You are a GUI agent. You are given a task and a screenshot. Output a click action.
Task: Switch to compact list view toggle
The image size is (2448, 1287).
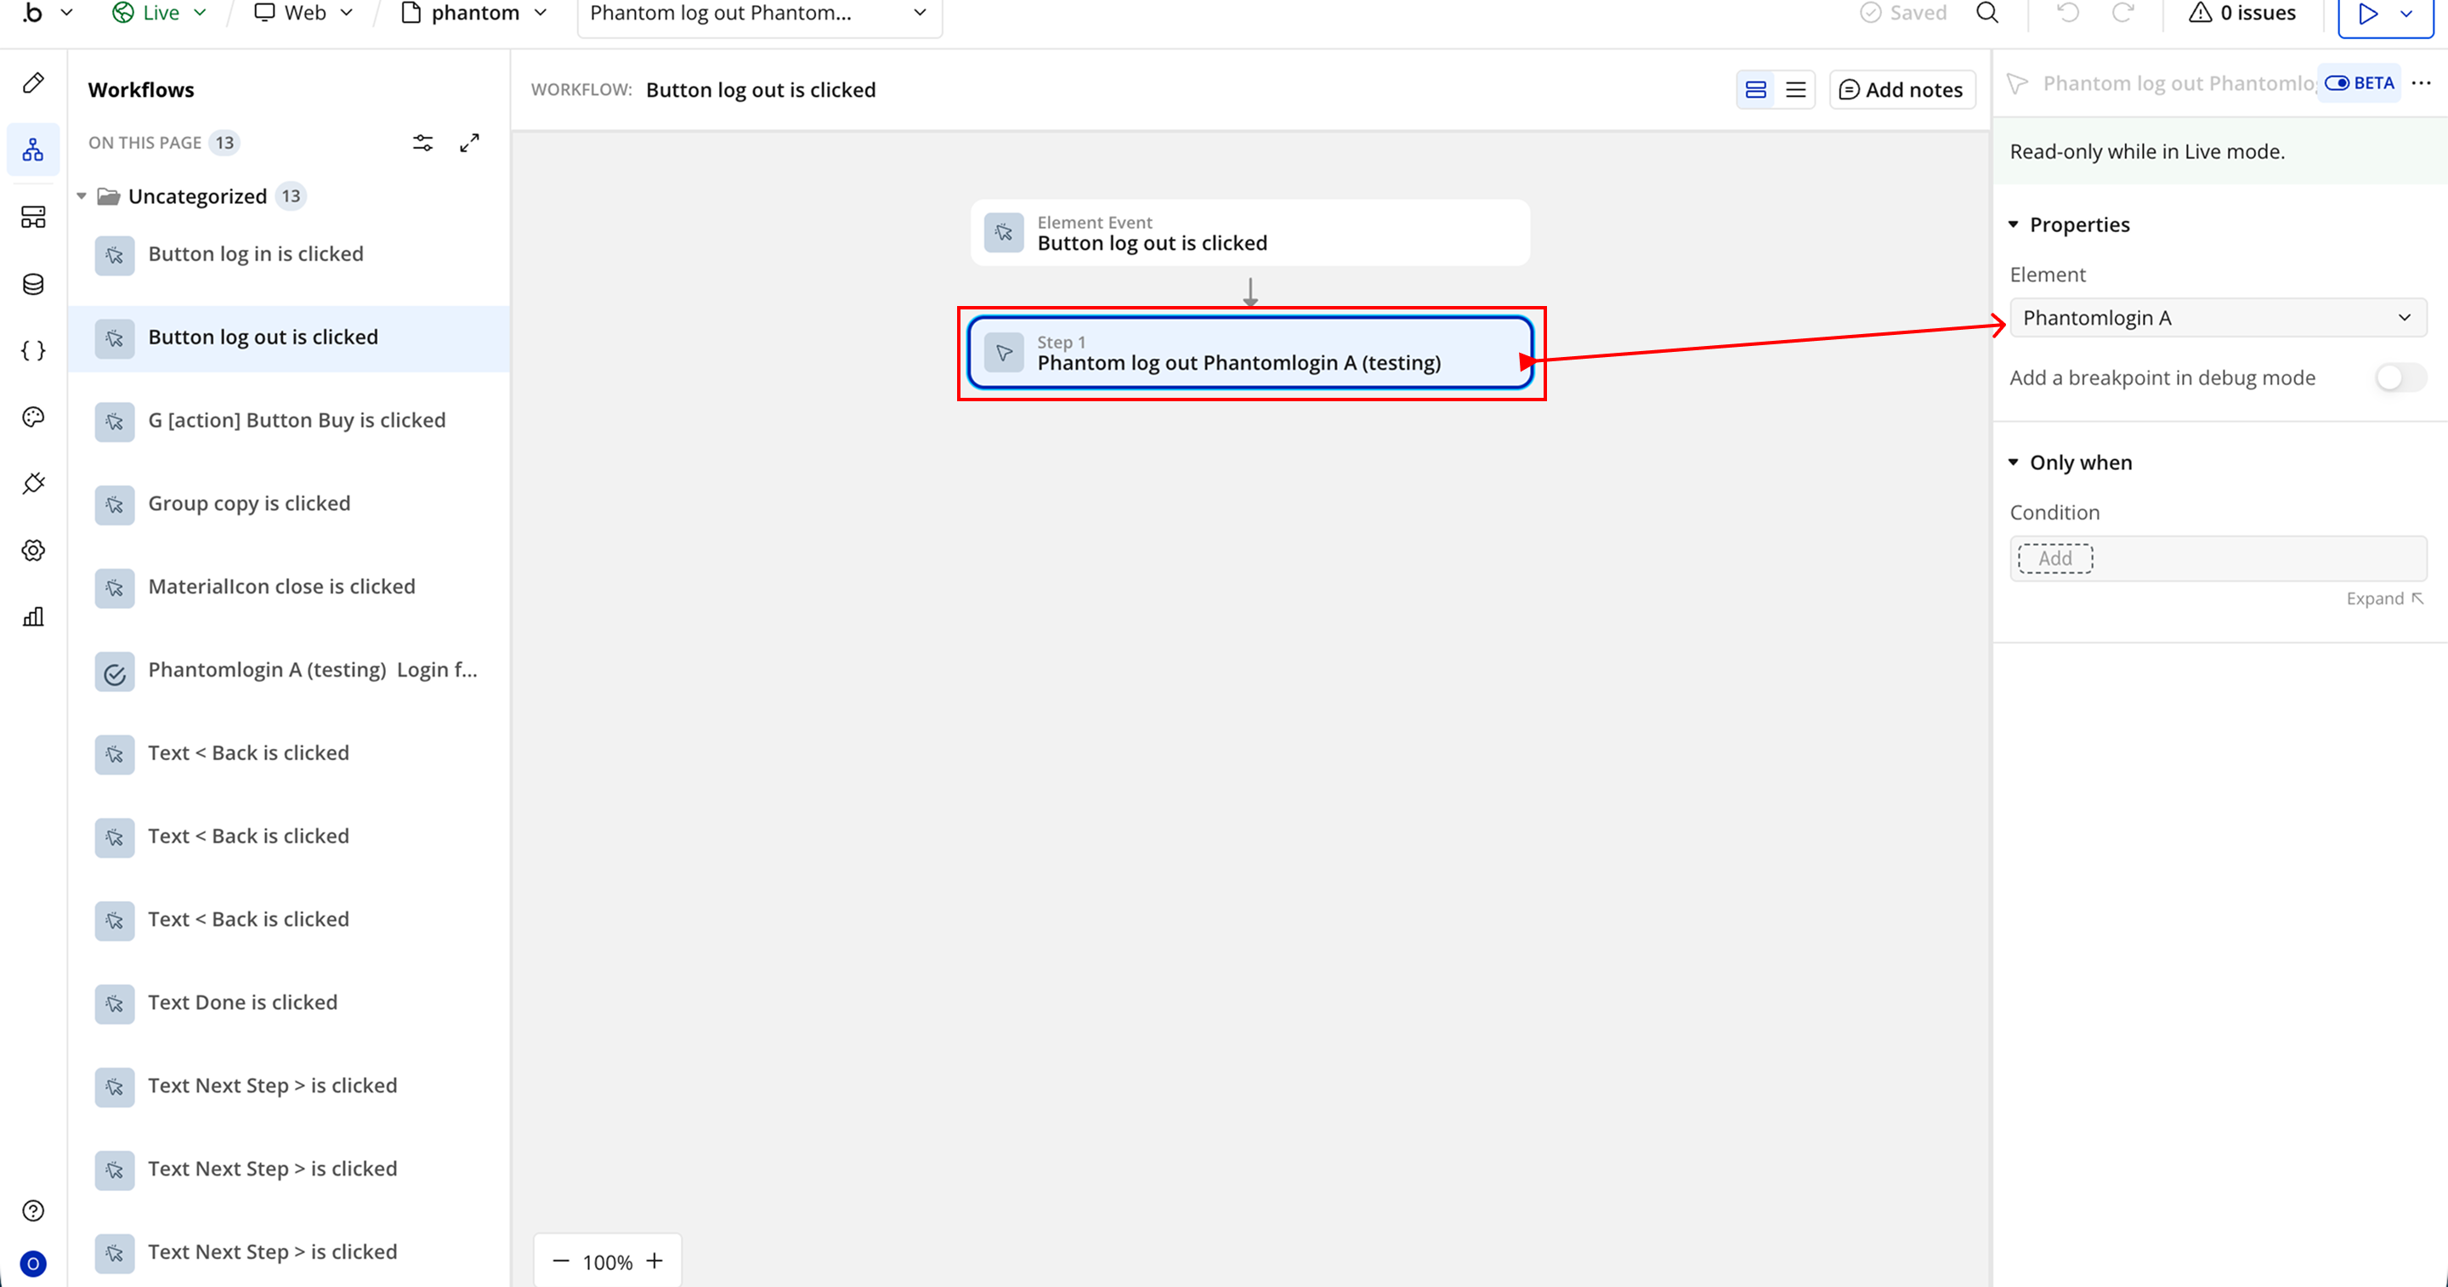1795,90
